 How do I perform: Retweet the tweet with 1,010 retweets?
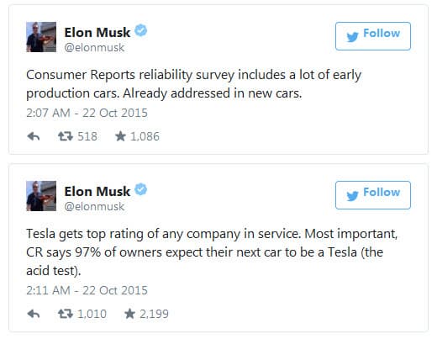coord(66,314)
